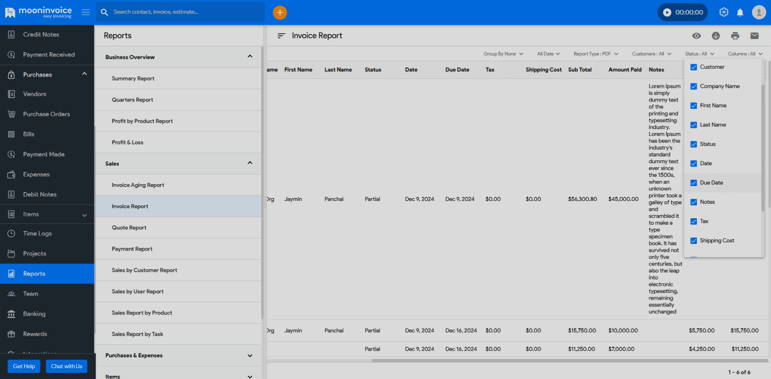The width and height of the screenshot is (771, 379).
Task: Toggle the hamburger menu icon
Action: (x=86, y=12)
